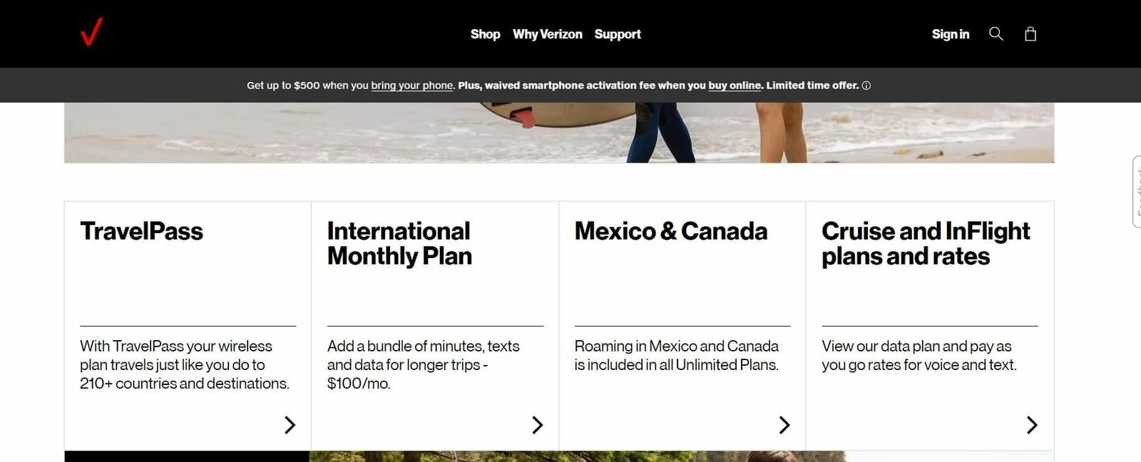Screen dimensions: 1141x462
Task: Click the offer info circle icon
Action: pos(866,86)
